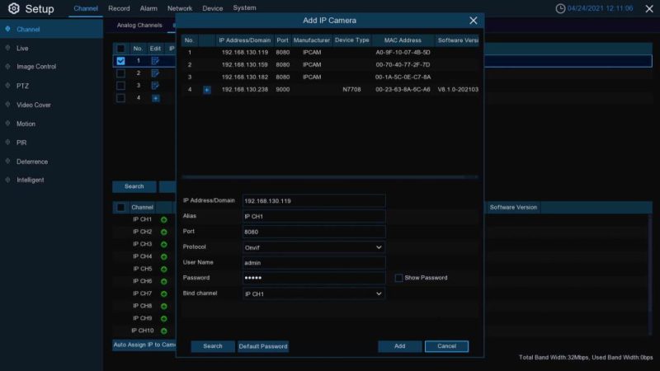This screenshot has width=660, height=371.
Task: Click the Alias input field
Action: click(313, 216)
